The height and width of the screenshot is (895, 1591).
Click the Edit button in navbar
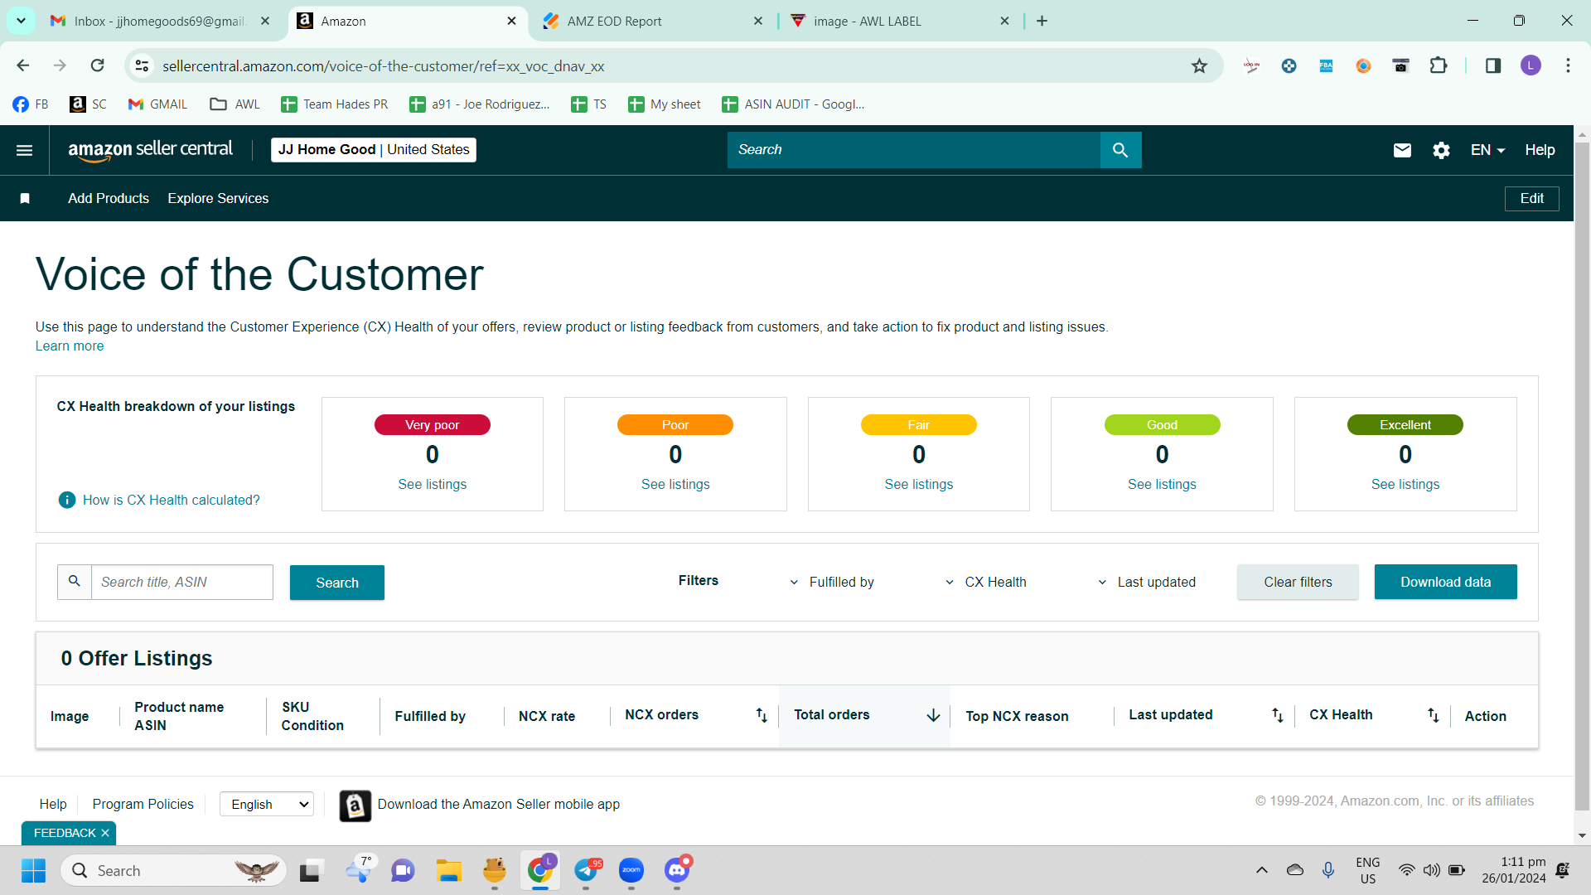(1531, 199)
